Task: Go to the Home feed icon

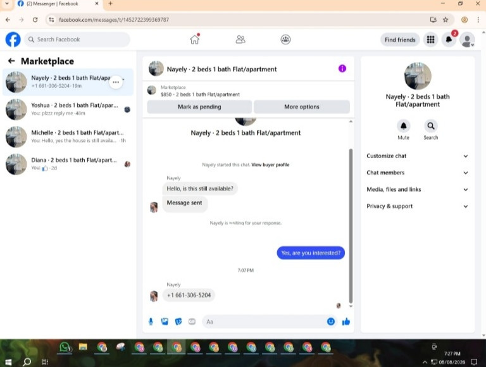Action: click(x=195, y=39)
